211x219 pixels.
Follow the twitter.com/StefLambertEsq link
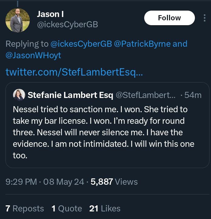click(x=74, y=72)
